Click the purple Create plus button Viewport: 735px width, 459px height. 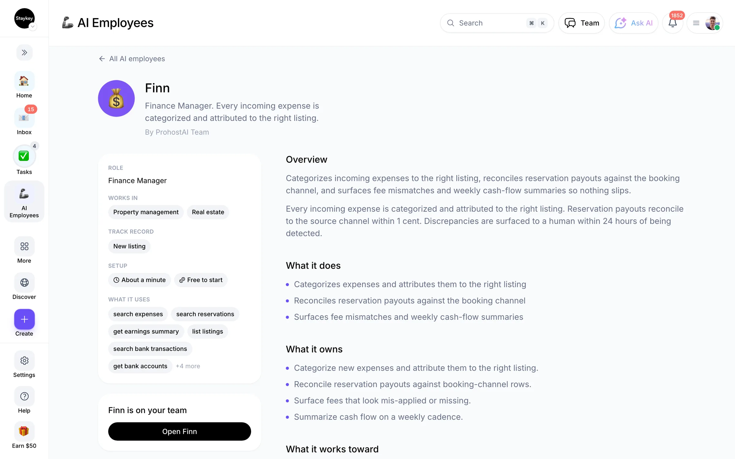(x=24, y=319)
